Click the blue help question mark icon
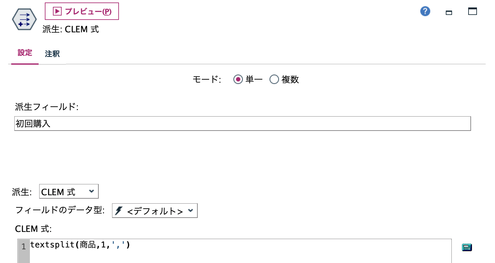This screenshot has height=263, width=495. (424, 11)
